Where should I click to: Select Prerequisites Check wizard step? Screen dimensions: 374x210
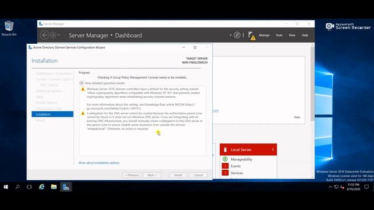tap(49, 108)
